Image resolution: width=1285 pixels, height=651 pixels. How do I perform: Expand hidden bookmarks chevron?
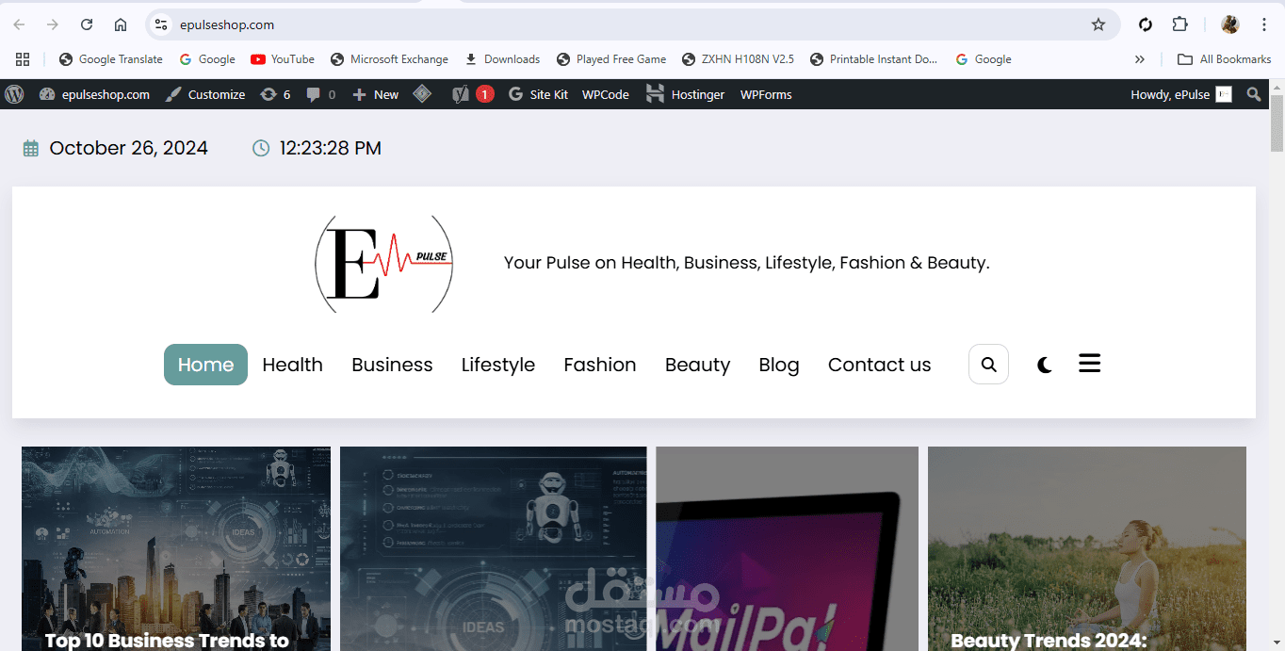[x=1140, y=59]
